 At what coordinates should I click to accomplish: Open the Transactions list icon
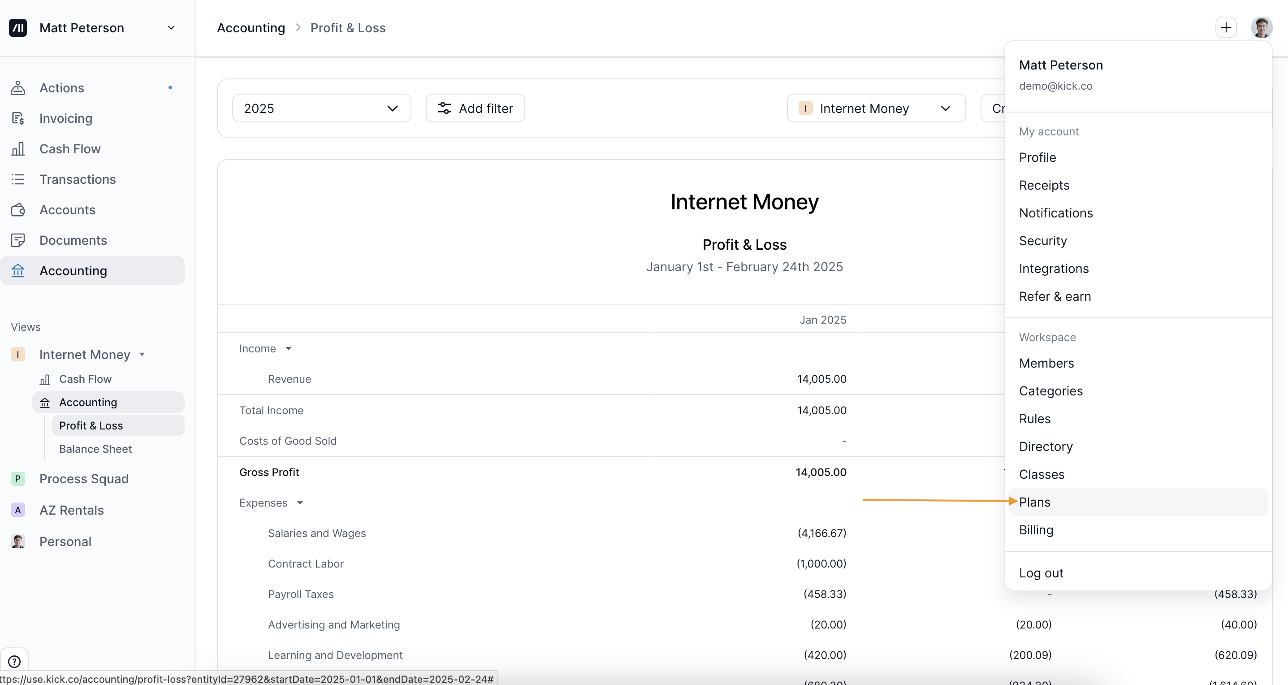tap(18, 179)
